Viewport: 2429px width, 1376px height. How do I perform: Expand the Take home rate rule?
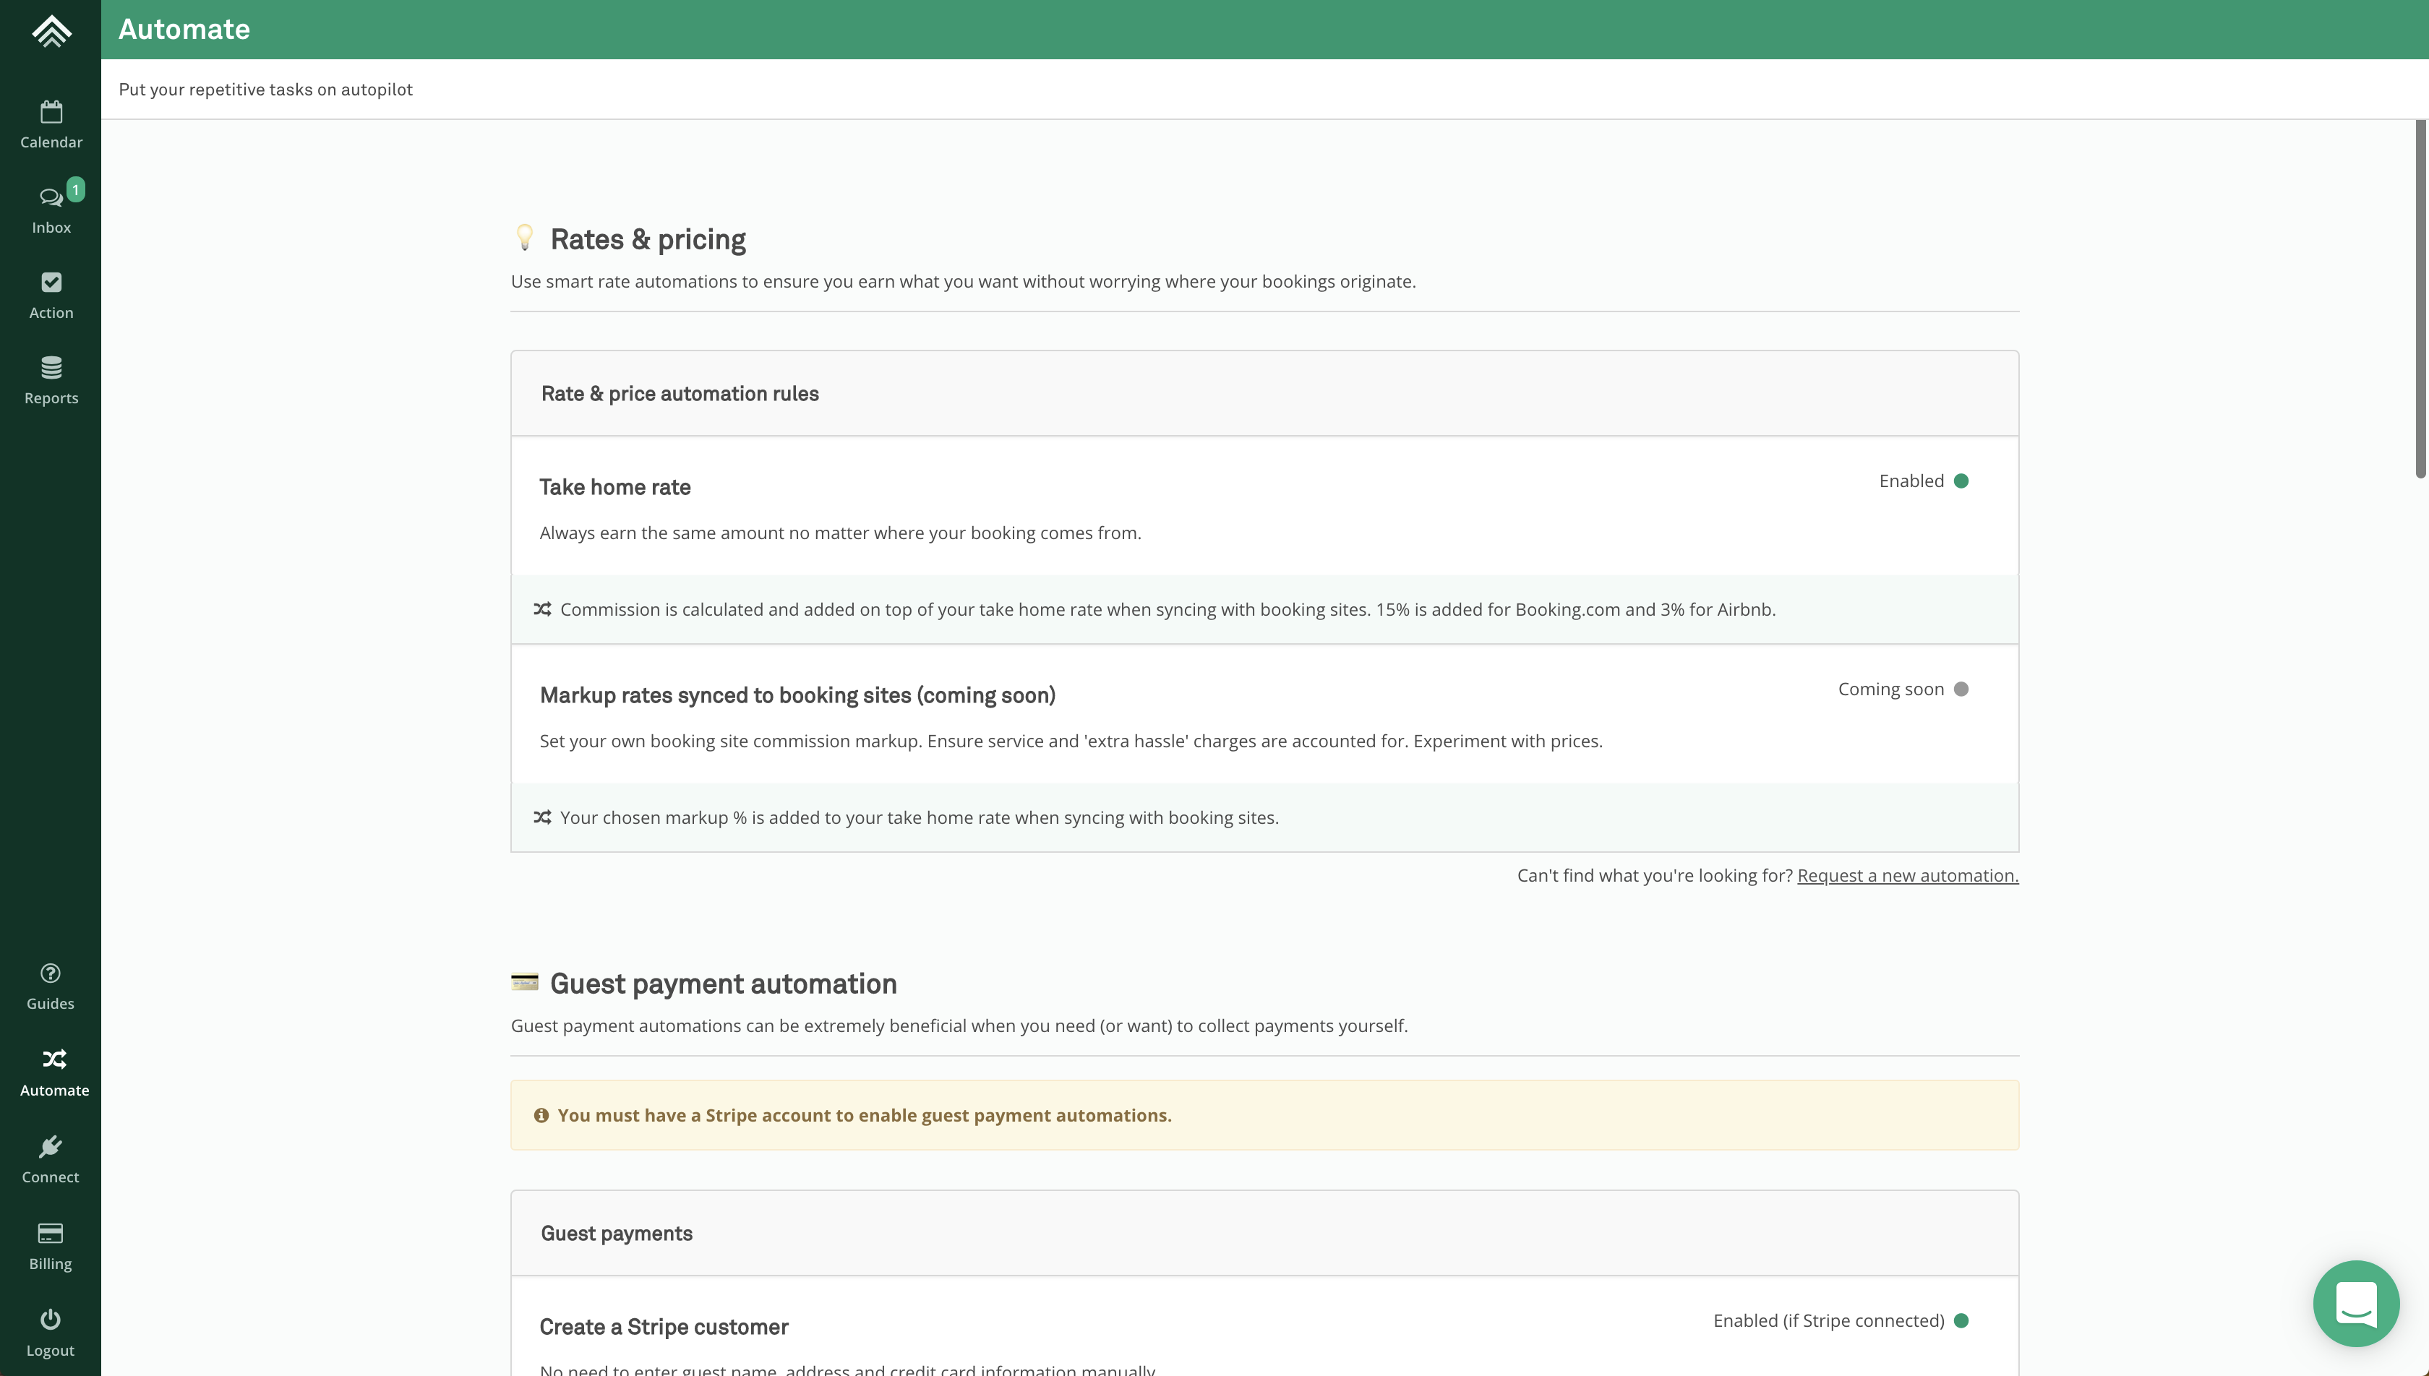615,488
